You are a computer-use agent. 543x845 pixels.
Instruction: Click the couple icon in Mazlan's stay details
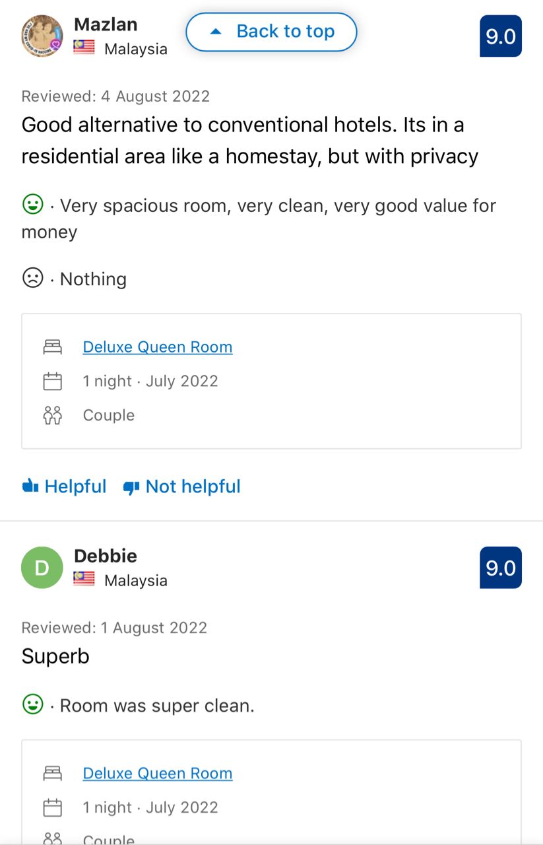click(x=52, y=415)
